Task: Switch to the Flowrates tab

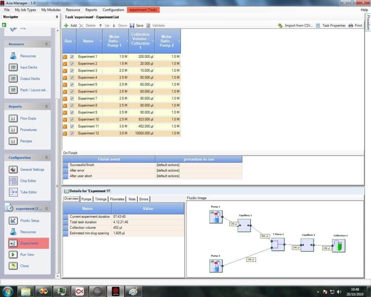Action: (117, 199)
